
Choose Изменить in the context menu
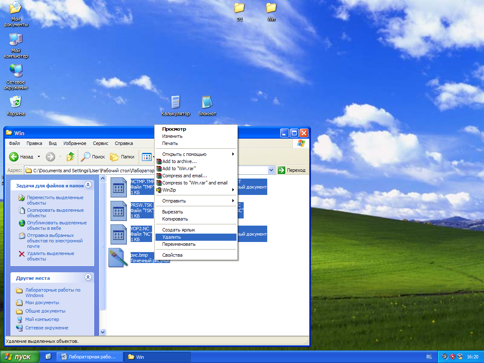(x=196, y=136)
